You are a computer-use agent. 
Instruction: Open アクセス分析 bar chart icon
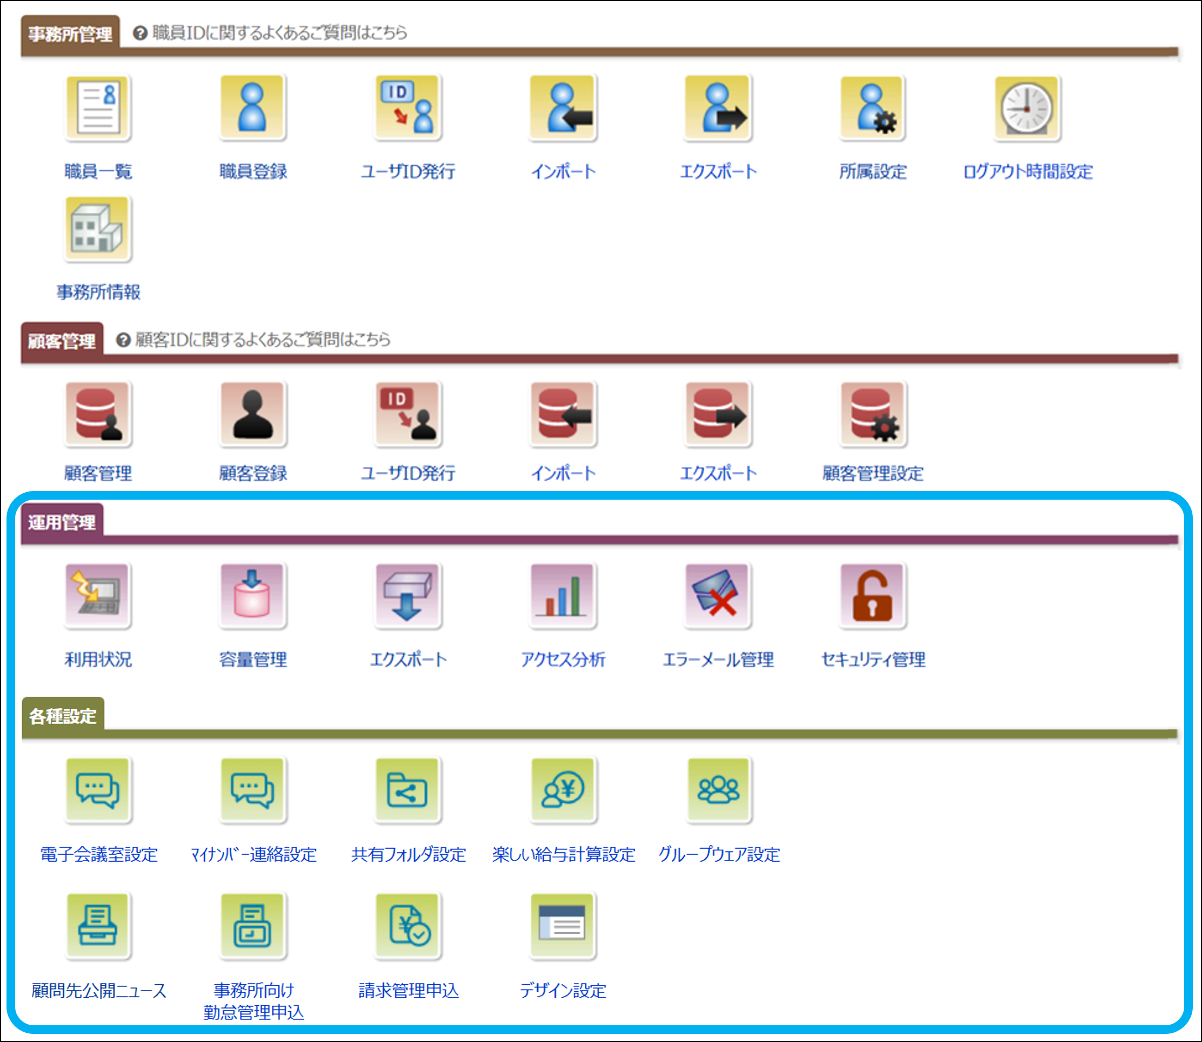coord(563,596)
